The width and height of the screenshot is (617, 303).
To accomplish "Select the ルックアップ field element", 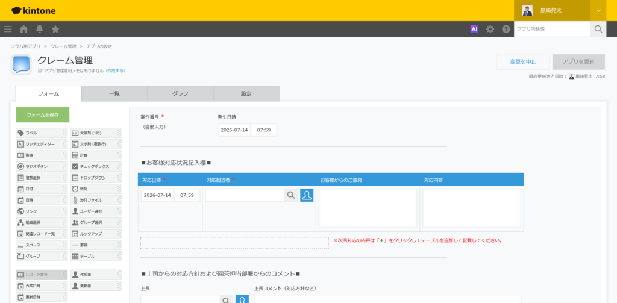I will [x=96, y=234].
